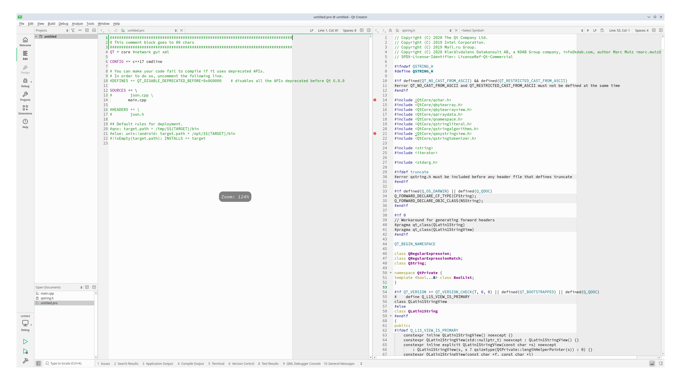Click Spaces: 8 indentation setting
Image resolution: width=681 pixels, height=387 pixels.
(349, 30)
